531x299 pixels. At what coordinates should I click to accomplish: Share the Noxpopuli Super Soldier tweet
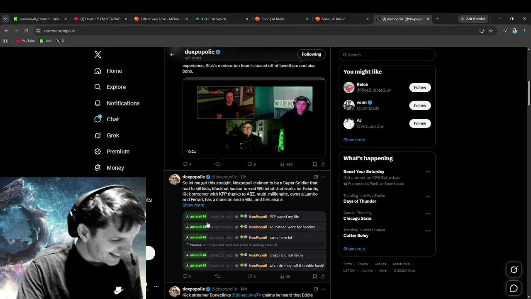pos(323,276)
